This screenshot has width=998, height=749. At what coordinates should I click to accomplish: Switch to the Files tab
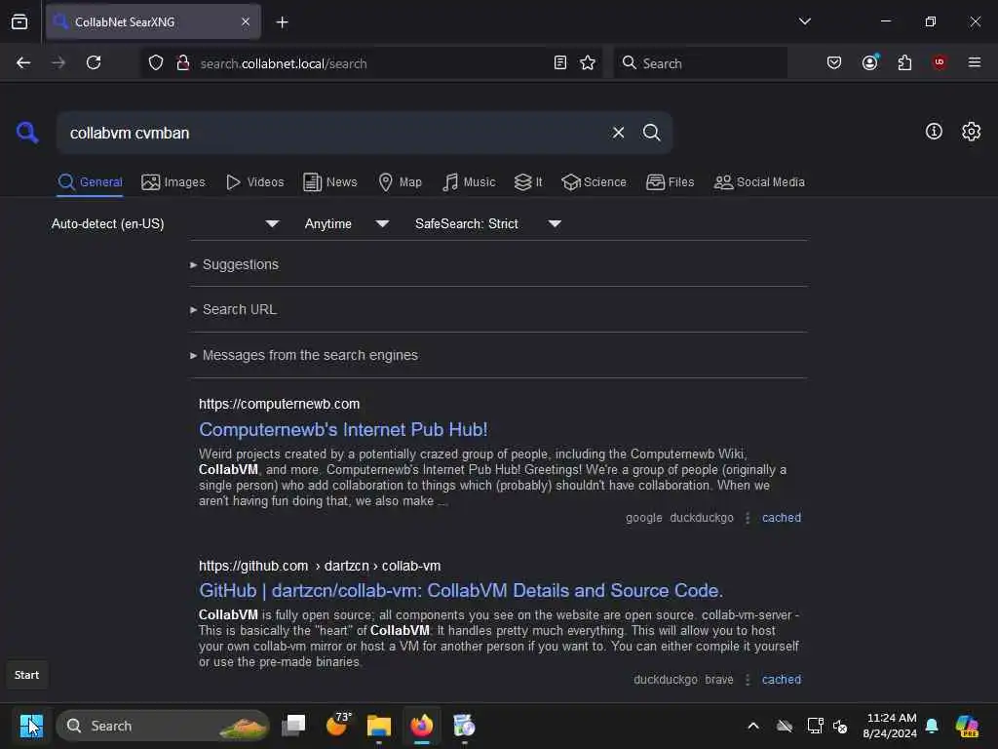pos(670,182)
